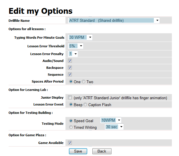The image size is (179, 156).
Task: Disable the Sequence checkbox
Action: click(x=70, y=75)
